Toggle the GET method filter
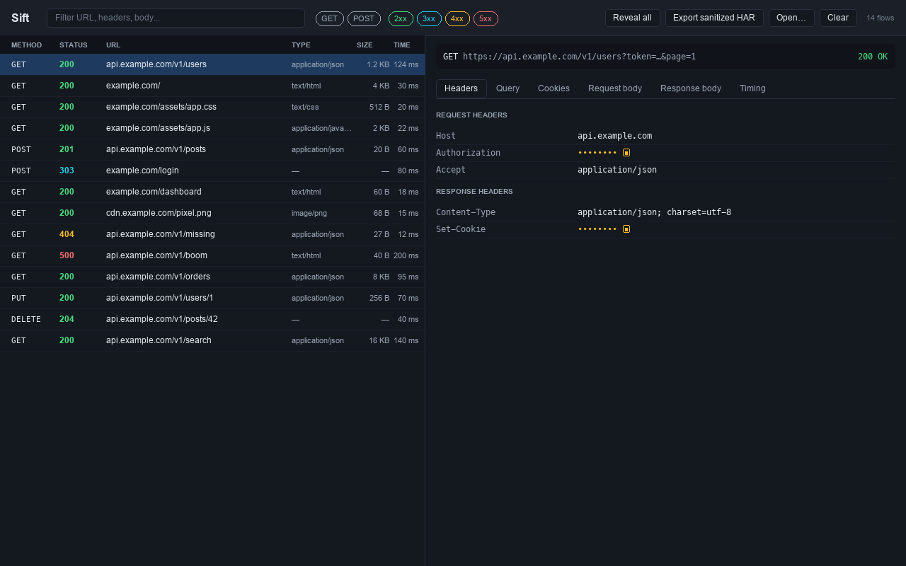Viewport: 906px width, 566px height. [x=330, y=18]
